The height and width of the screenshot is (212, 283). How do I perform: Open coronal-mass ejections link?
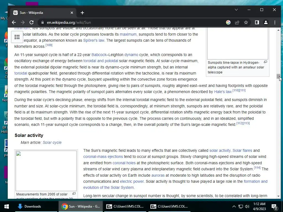click(103, 157)
